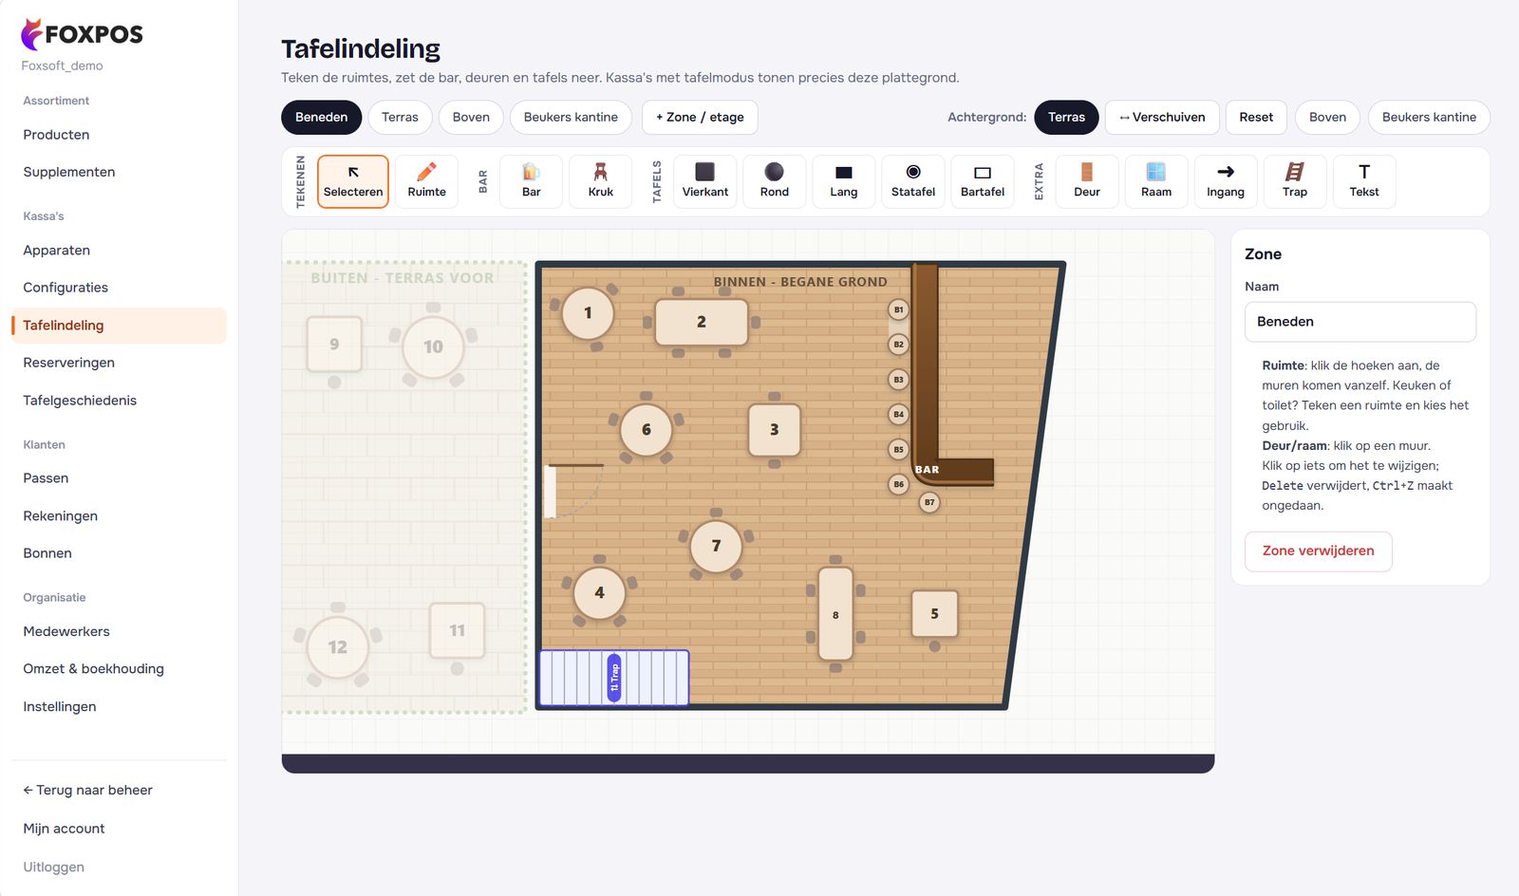The image size is (1519, 896).
Task: Choose the Ingang entrance arrow tool
Action: tap(1225, 181)
